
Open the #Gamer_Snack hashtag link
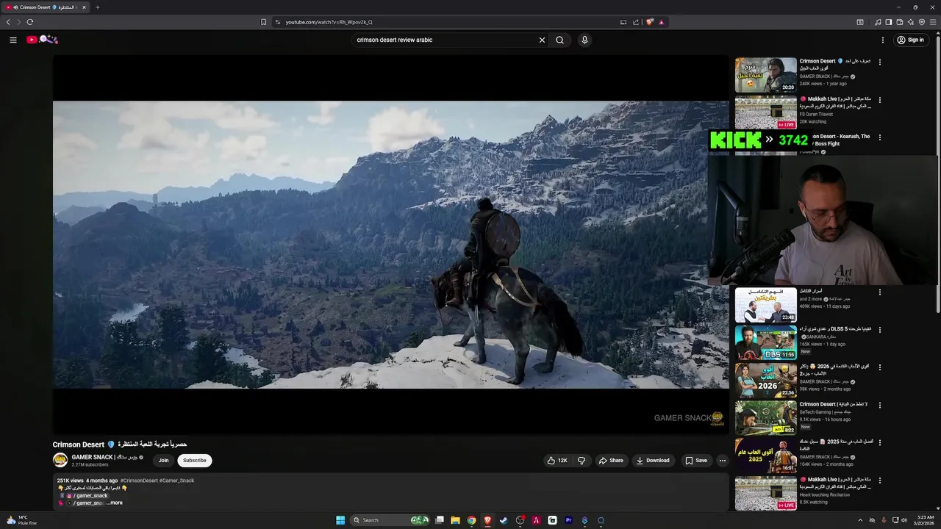click(x=177, y=481)
